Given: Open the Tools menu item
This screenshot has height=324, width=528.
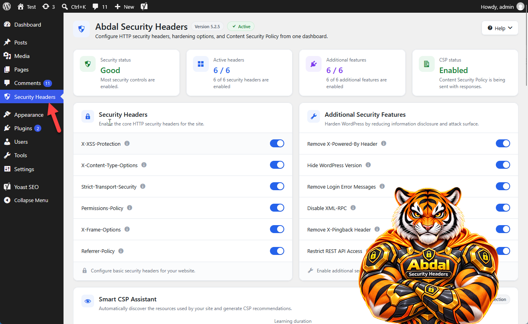Looking at the screenshot, I should pos(32,155).
